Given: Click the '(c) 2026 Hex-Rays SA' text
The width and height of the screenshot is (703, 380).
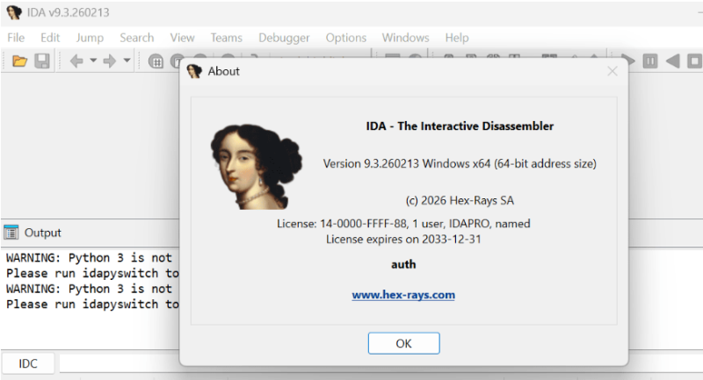Looking at the screenshot, I should 460,200.
